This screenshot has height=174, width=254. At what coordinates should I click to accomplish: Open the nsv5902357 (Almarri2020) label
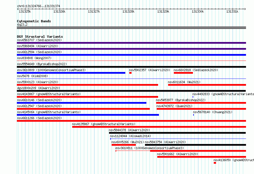tap(150, 70)
